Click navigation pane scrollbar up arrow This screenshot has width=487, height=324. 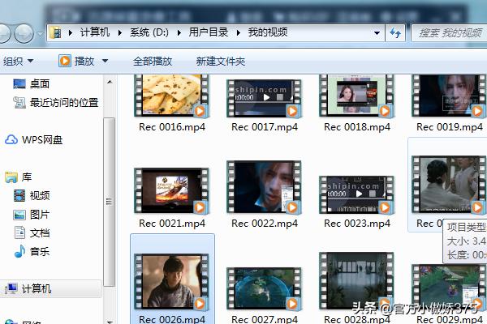coord(110,82)
